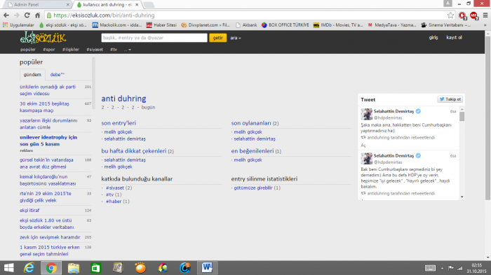The width and height of the screenshot is (491, 275).
Task: Open File Explorer from taskbar
Action: pyautogui.click(x=74, y=268)
